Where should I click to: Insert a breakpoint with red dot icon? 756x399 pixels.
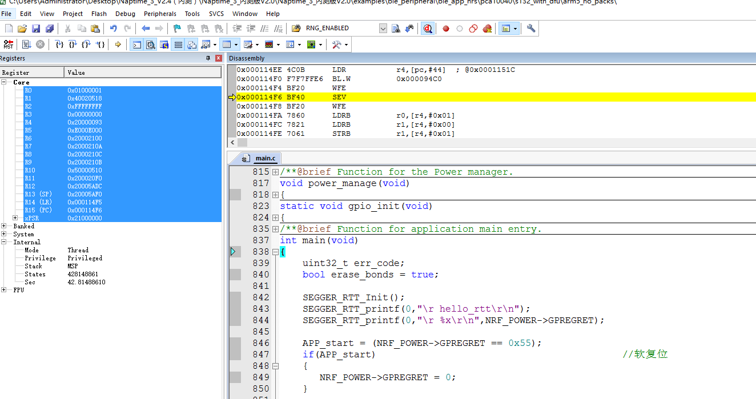coord(446,28)
